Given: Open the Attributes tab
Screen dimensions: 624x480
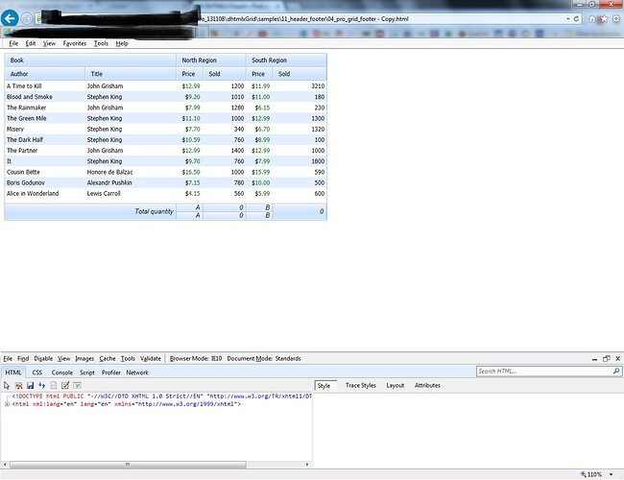Looking at the screenshot, I should click(427, 385).
